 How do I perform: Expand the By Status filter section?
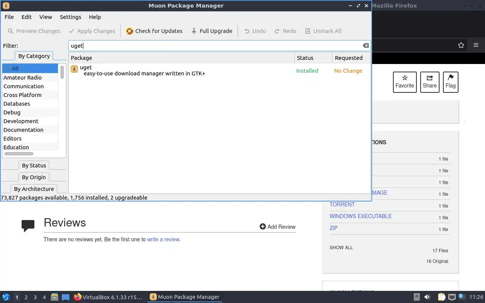click(x=34, y=166)
